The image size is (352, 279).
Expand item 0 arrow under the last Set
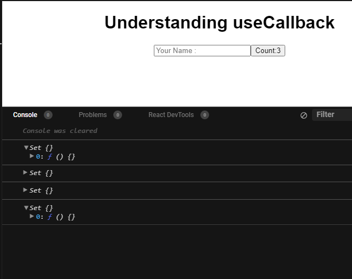coord(32,217)
